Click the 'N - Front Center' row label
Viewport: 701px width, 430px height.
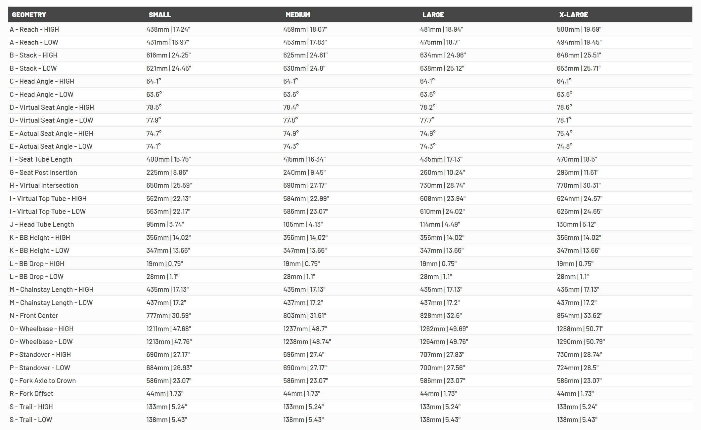[x=34, y=316]
